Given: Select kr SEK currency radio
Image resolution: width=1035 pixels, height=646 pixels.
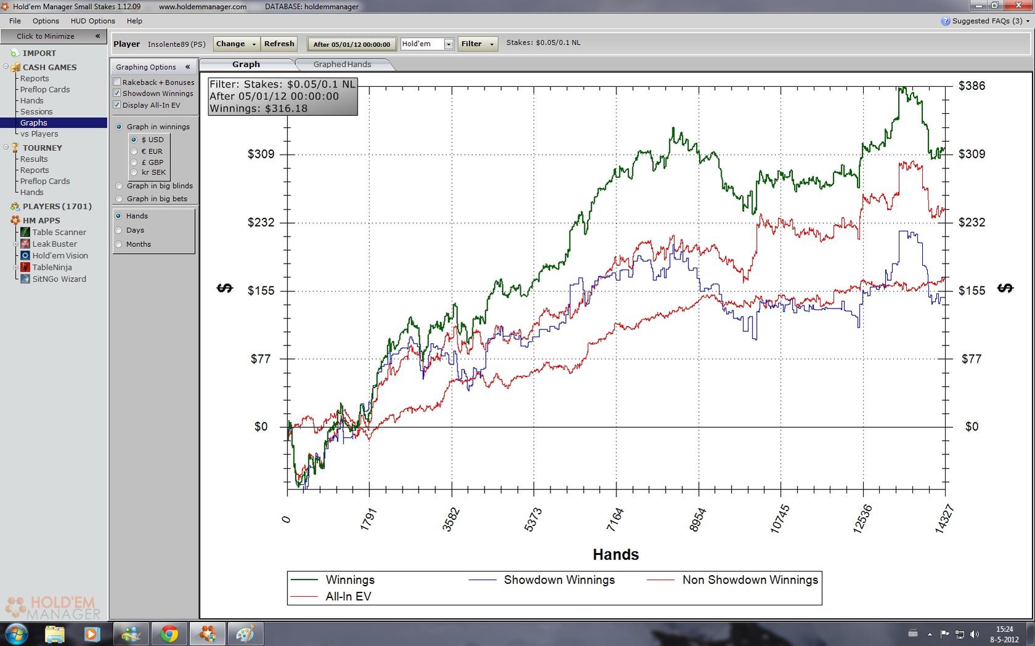Looking at the screenshot, I should (x=134, y=172).
